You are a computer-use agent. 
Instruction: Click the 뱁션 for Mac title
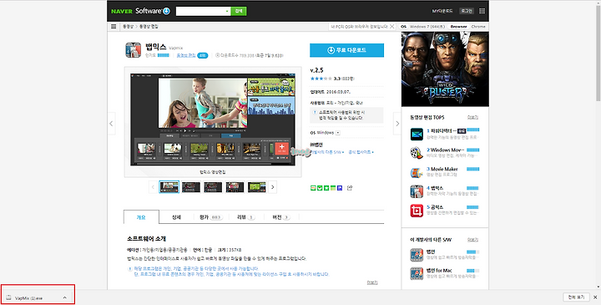[x=439, y=271]
